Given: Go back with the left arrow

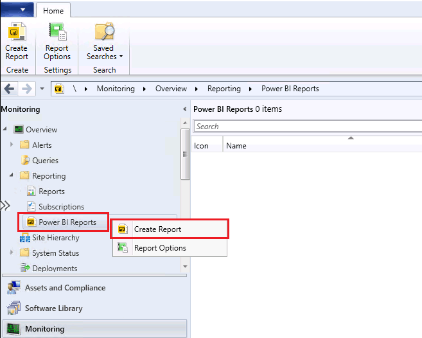Looking at the screenshot, I should pos(10,89).
